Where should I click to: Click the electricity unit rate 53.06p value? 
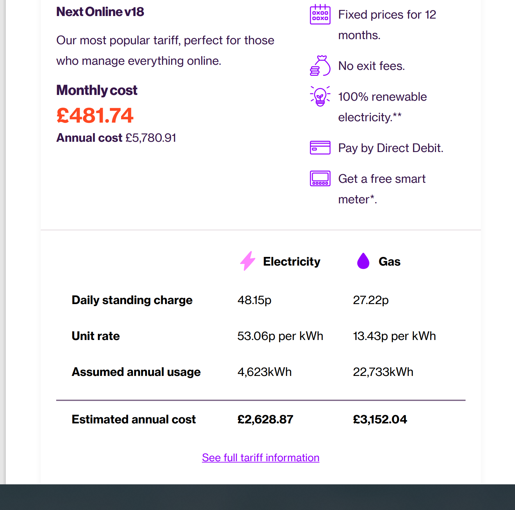pyautogui.click(x=280, y=336)
